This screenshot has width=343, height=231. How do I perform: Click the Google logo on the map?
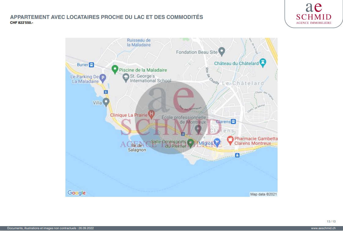click(76, 193)
